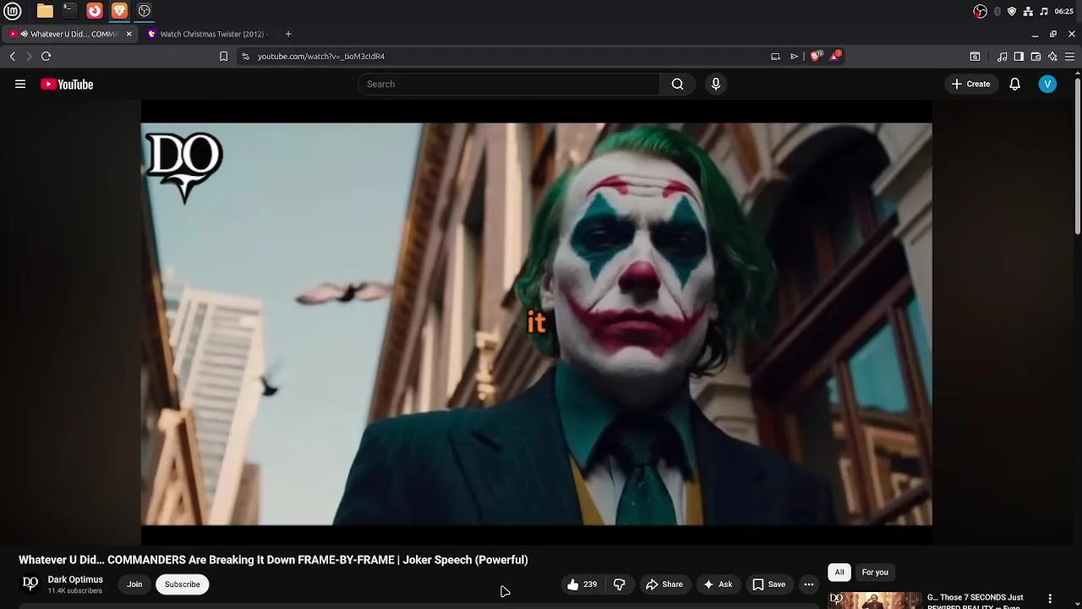The height and width of the screenshot is (609, 1082).
Task: Select the For you filter chip
Action: coord(875,573)
